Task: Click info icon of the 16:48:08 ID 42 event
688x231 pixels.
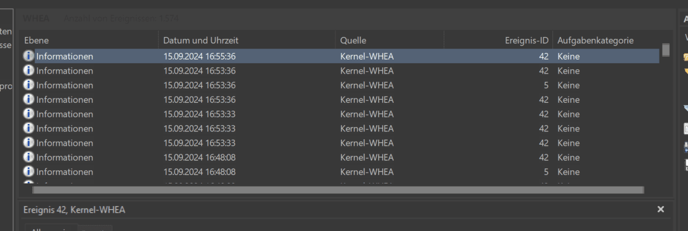Action: 29,157
